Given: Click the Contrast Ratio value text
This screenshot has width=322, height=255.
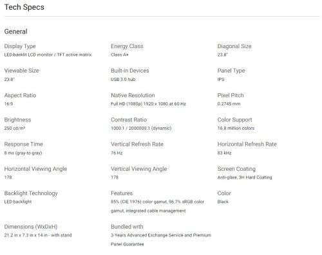Looking at the screenshot, I should coord(141,128).
